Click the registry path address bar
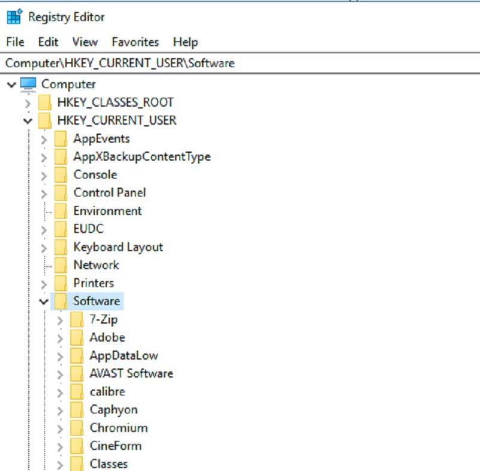Image resolution: width=480 pixels, height=471 pixels. point(240,64)
